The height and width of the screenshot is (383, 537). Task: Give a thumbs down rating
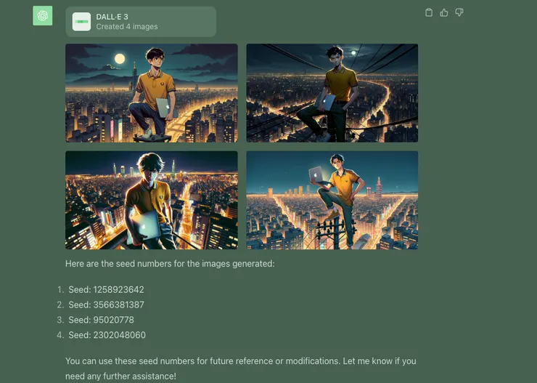(459, 12)
